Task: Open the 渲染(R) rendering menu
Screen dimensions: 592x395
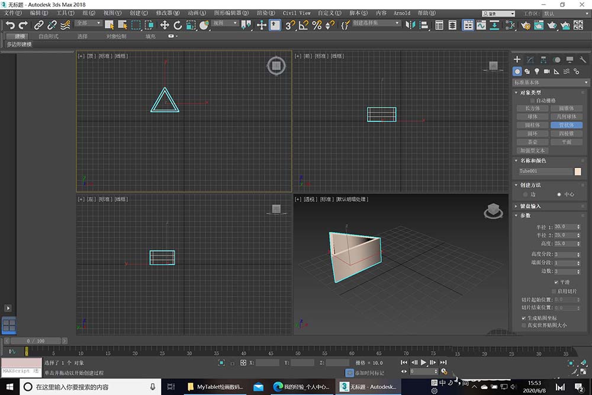Action: coord(266,12)
